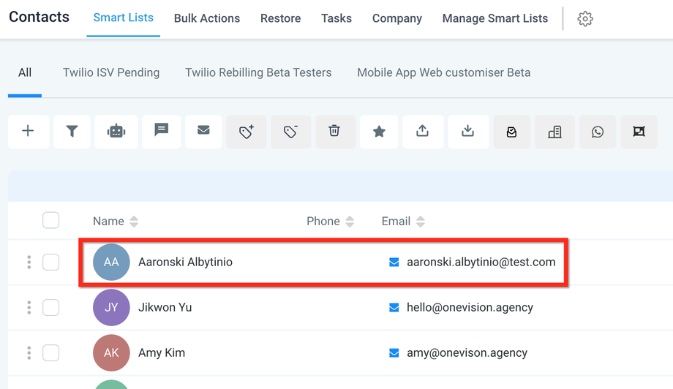Click the delete contacts trash icon
Screen dimensions: 673x389
click(334, 132)
